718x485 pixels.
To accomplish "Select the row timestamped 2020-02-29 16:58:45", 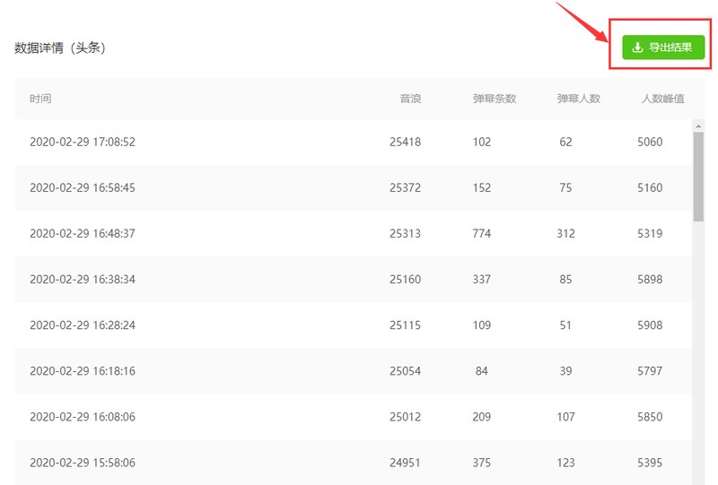I will pos(353,187).
